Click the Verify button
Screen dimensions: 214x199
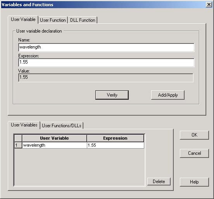click(x=112, y=95)
